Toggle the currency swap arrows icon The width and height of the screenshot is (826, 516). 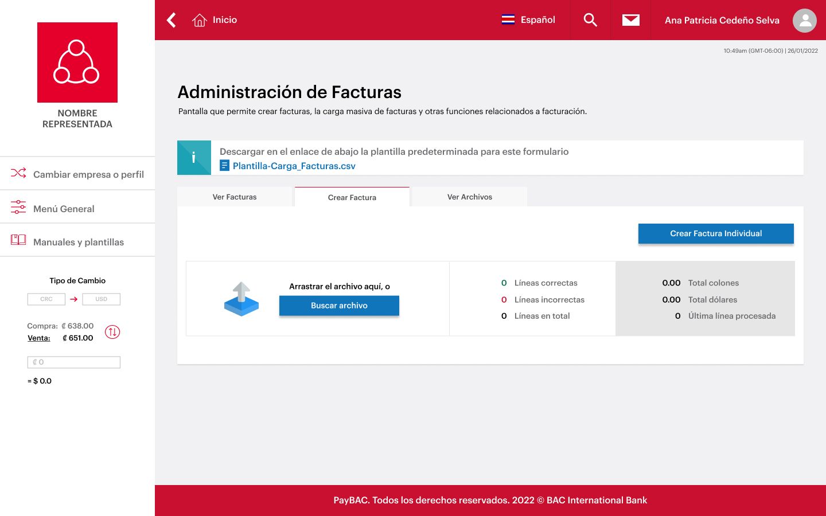point(112,333)
